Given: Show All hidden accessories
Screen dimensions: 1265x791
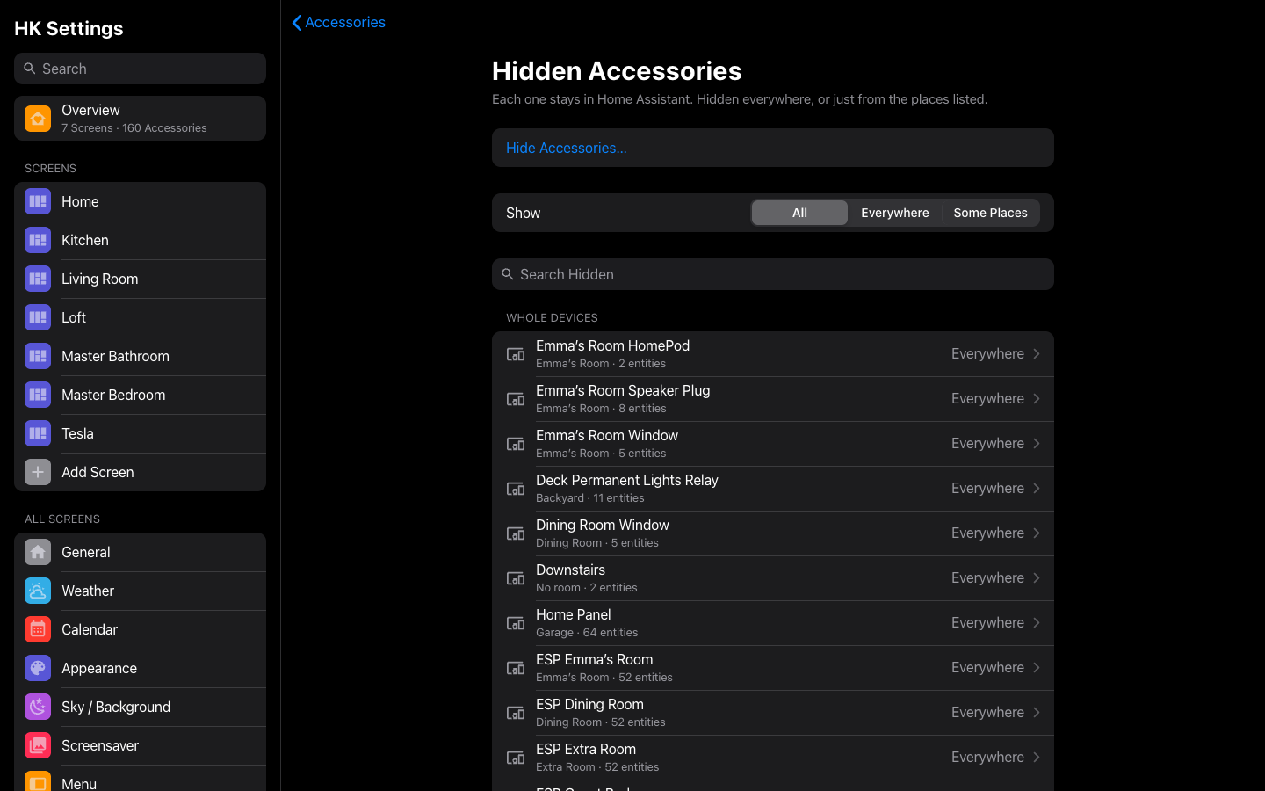Looking at the screenshot, I should pyautogui.click(x=799, y=213).
